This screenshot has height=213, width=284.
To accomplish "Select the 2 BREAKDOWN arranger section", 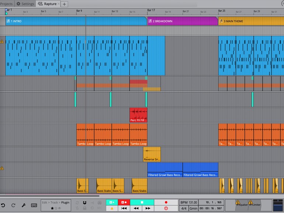I will (183, 21).
